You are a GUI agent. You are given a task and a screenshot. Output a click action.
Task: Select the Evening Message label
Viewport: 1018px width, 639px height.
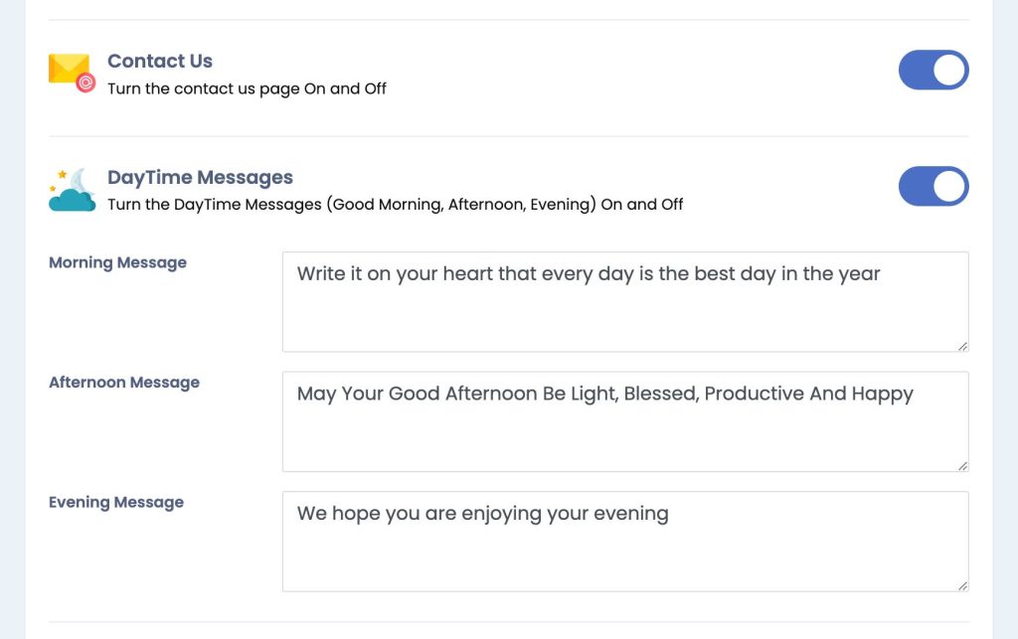116,502
